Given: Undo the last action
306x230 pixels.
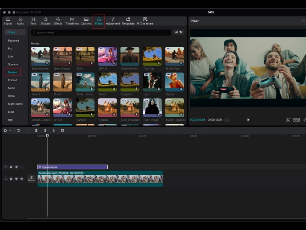Looking at the screenshot, I should tap(18, 130).
